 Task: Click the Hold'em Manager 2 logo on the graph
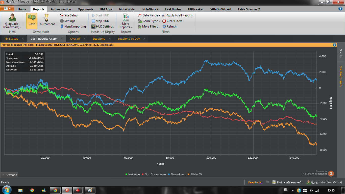(x=331, y=174)
